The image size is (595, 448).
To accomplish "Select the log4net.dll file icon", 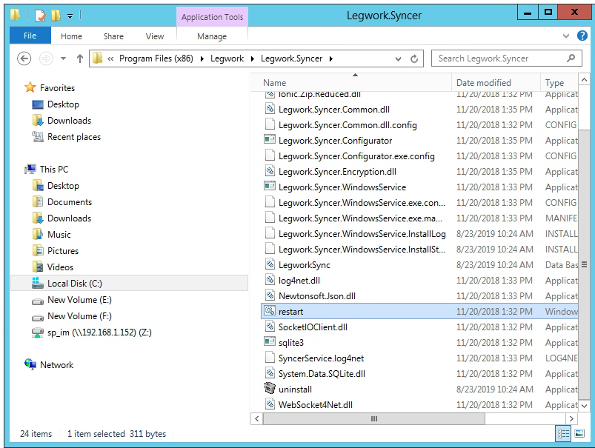I will 270,280.
